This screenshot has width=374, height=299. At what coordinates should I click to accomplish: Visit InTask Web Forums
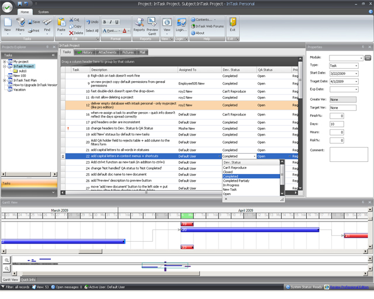pos(207,26)
